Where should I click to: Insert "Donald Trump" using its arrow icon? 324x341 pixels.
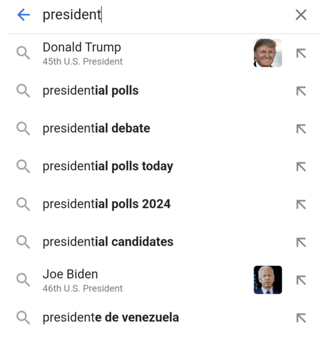click(301, 53)
